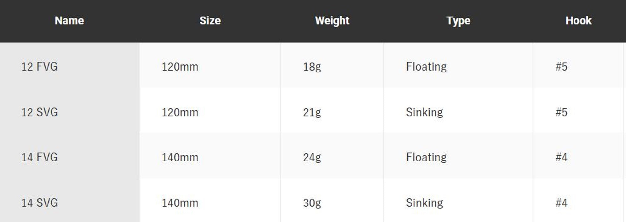
Task: Click Floating type in 12 FVG row
Action: 426,67
